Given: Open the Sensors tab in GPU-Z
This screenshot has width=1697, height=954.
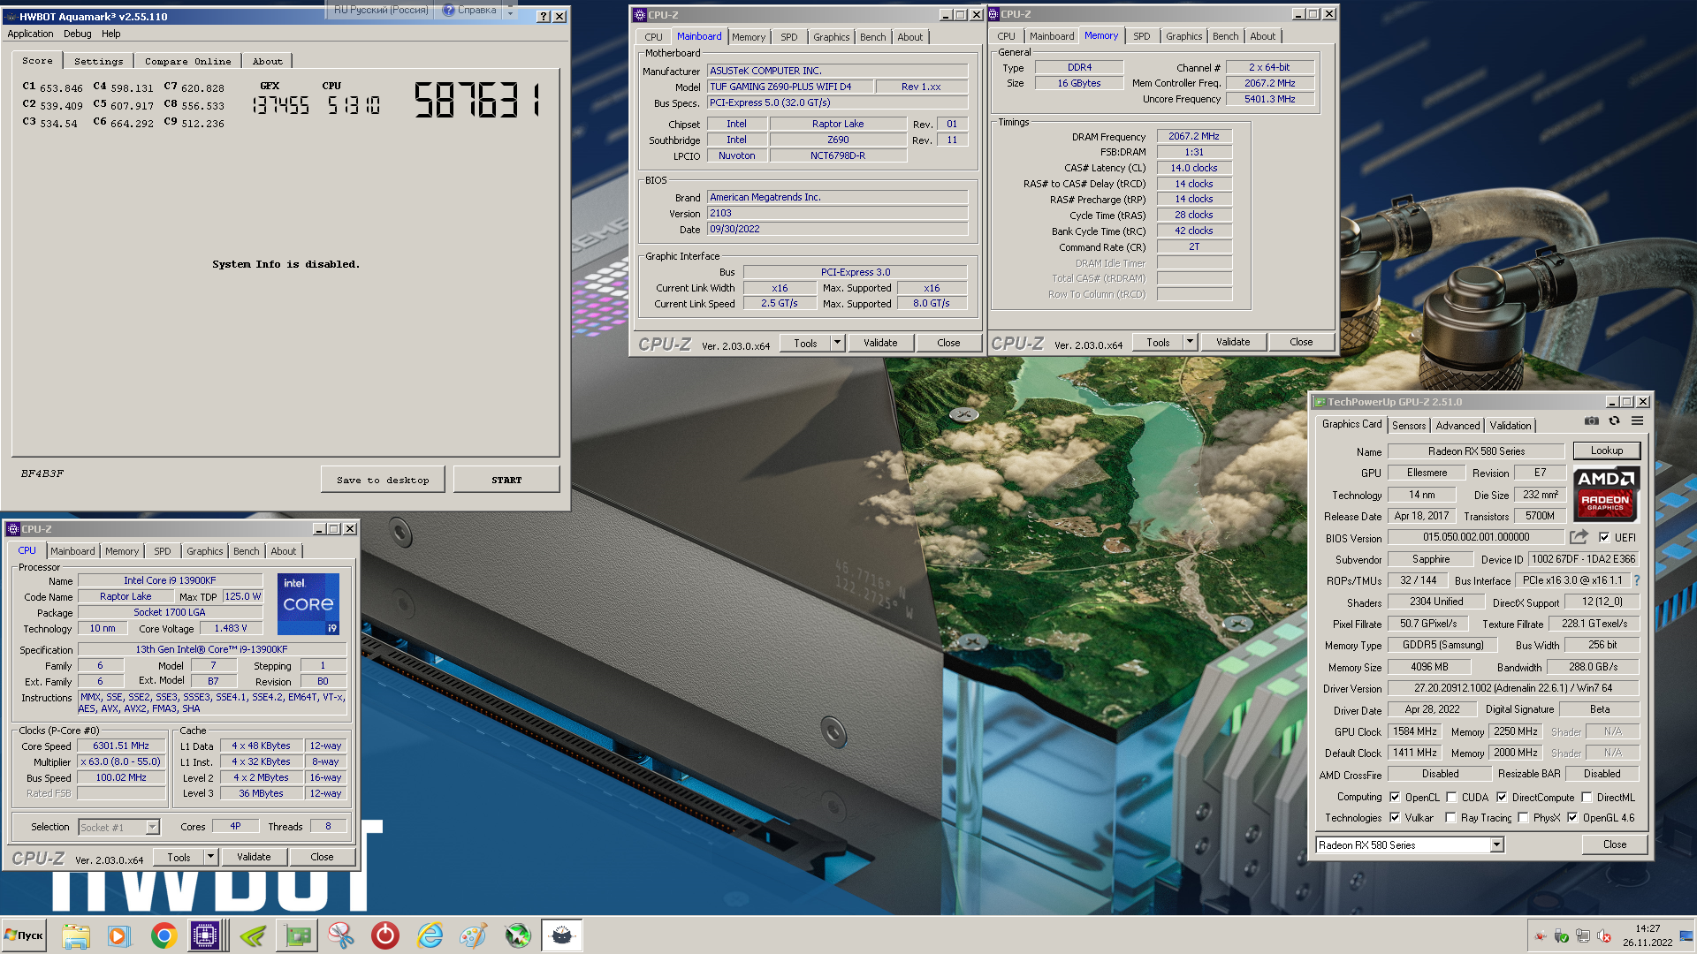Looking at the screenshot, I should pos(1409,425).
